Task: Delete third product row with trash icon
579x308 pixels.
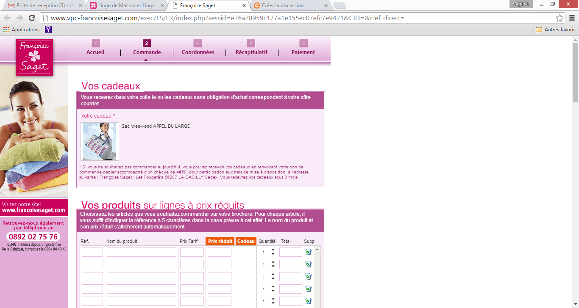Action: (308, 276)
